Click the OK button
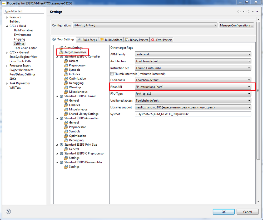 click(x=224, y=212)
